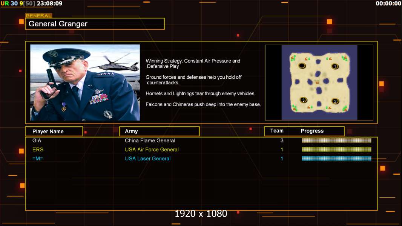The image size is (402, 226).
Task: Click GIA's team number 3
Action: click(x=282, y=140)
